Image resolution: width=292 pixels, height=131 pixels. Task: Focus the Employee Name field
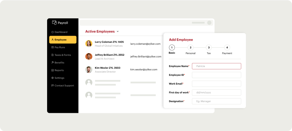[217, 66]
